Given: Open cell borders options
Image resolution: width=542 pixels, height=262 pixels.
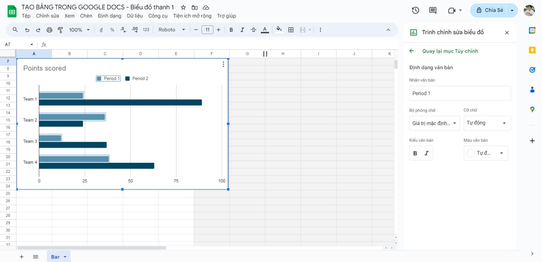Looking at the screenshot, I should click(x=291, y=30).
